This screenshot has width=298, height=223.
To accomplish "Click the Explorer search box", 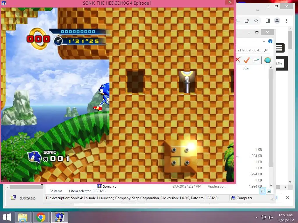I will [x=253, y=50].
